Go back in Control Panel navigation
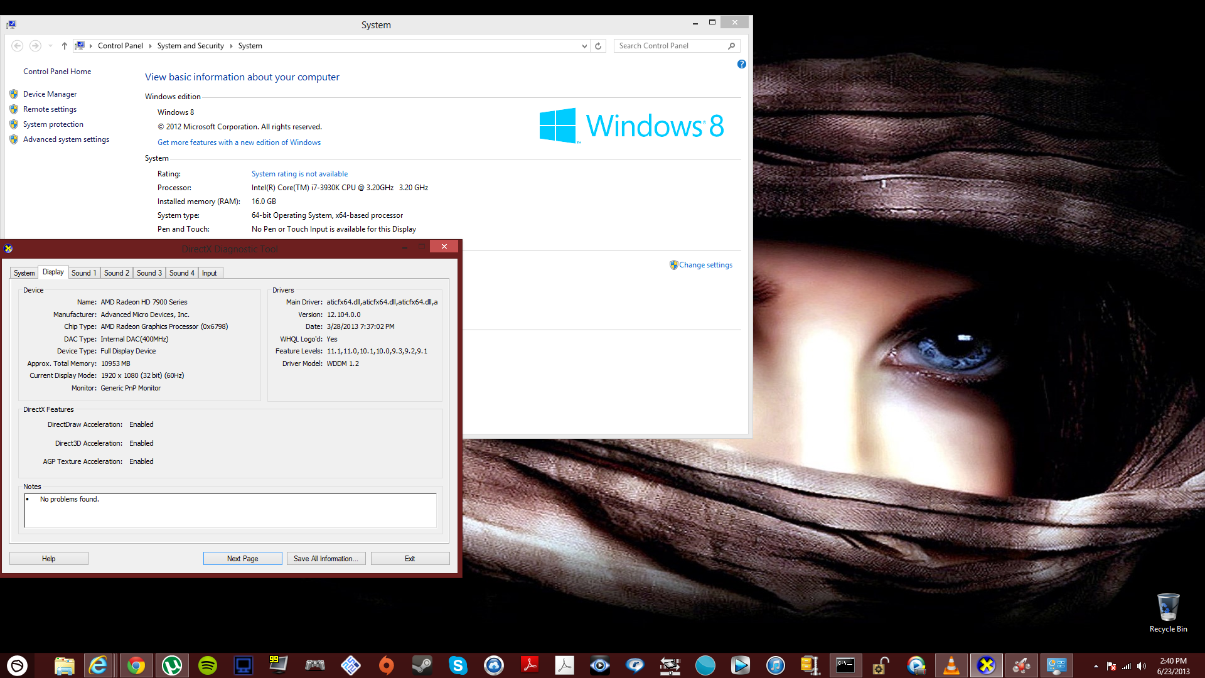This screenshot has width=1205, height=678. 18,46
